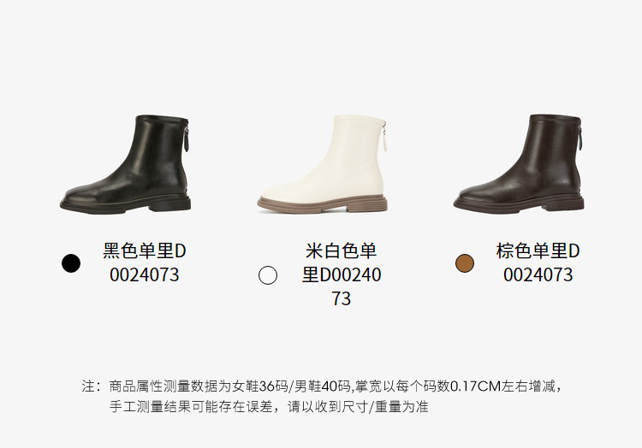Click the tan sole of the off-white boot
Viewport: 642px width, 448px height.
[x=323, y=203]
